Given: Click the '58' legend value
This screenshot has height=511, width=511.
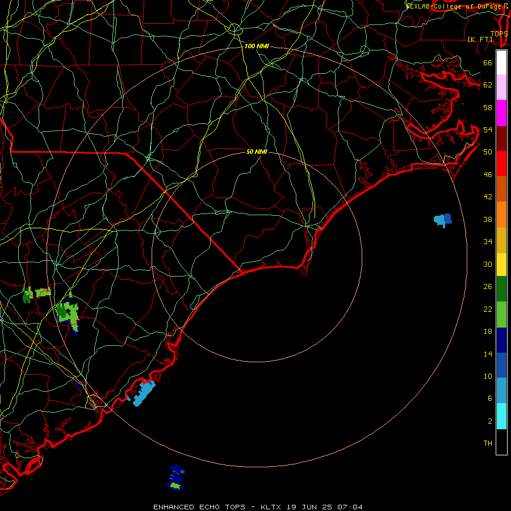Looking at the screenshot, I should coord(488,107).
